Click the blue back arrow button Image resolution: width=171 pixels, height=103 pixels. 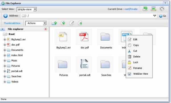(5, 16)
